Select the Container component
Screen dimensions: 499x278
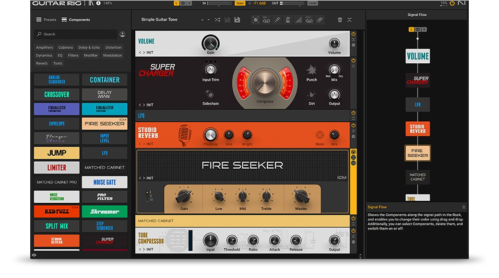(x=105, y=80)
